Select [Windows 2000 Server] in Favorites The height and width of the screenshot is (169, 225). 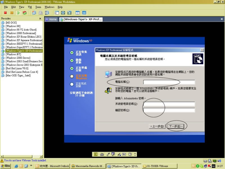click(18, 58)
